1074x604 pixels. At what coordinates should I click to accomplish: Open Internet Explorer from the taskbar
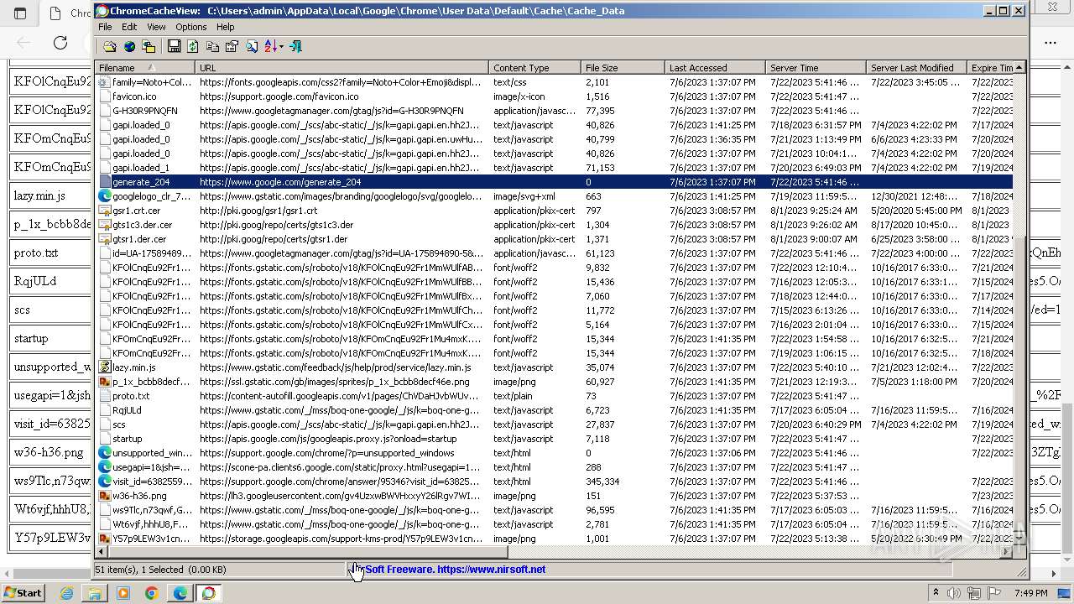[67, 593]
